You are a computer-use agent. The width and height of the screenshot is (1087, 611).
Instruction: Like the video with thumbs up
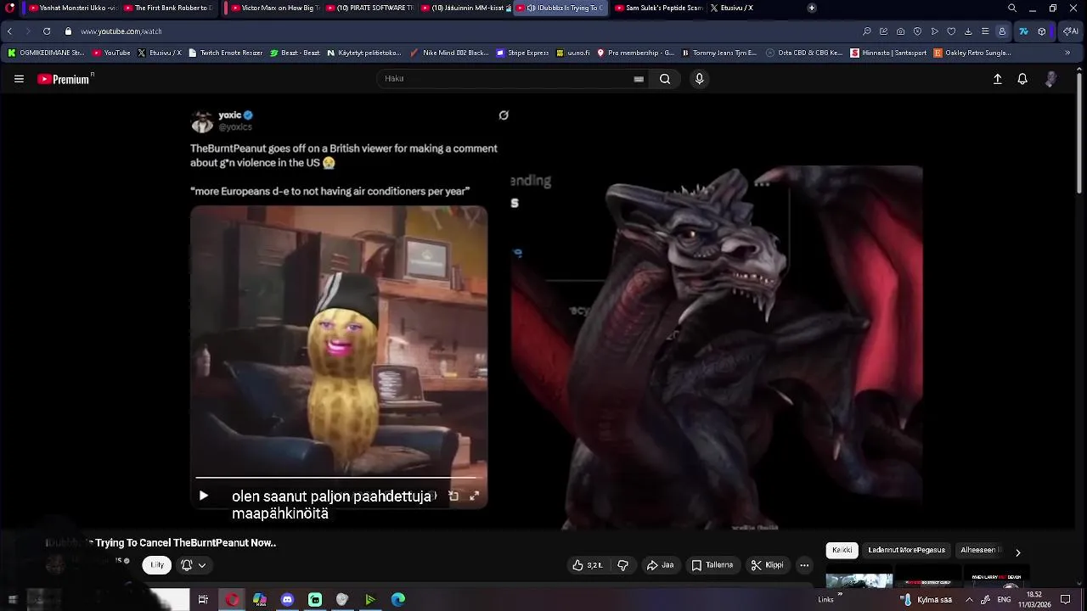tap(588, 565)
